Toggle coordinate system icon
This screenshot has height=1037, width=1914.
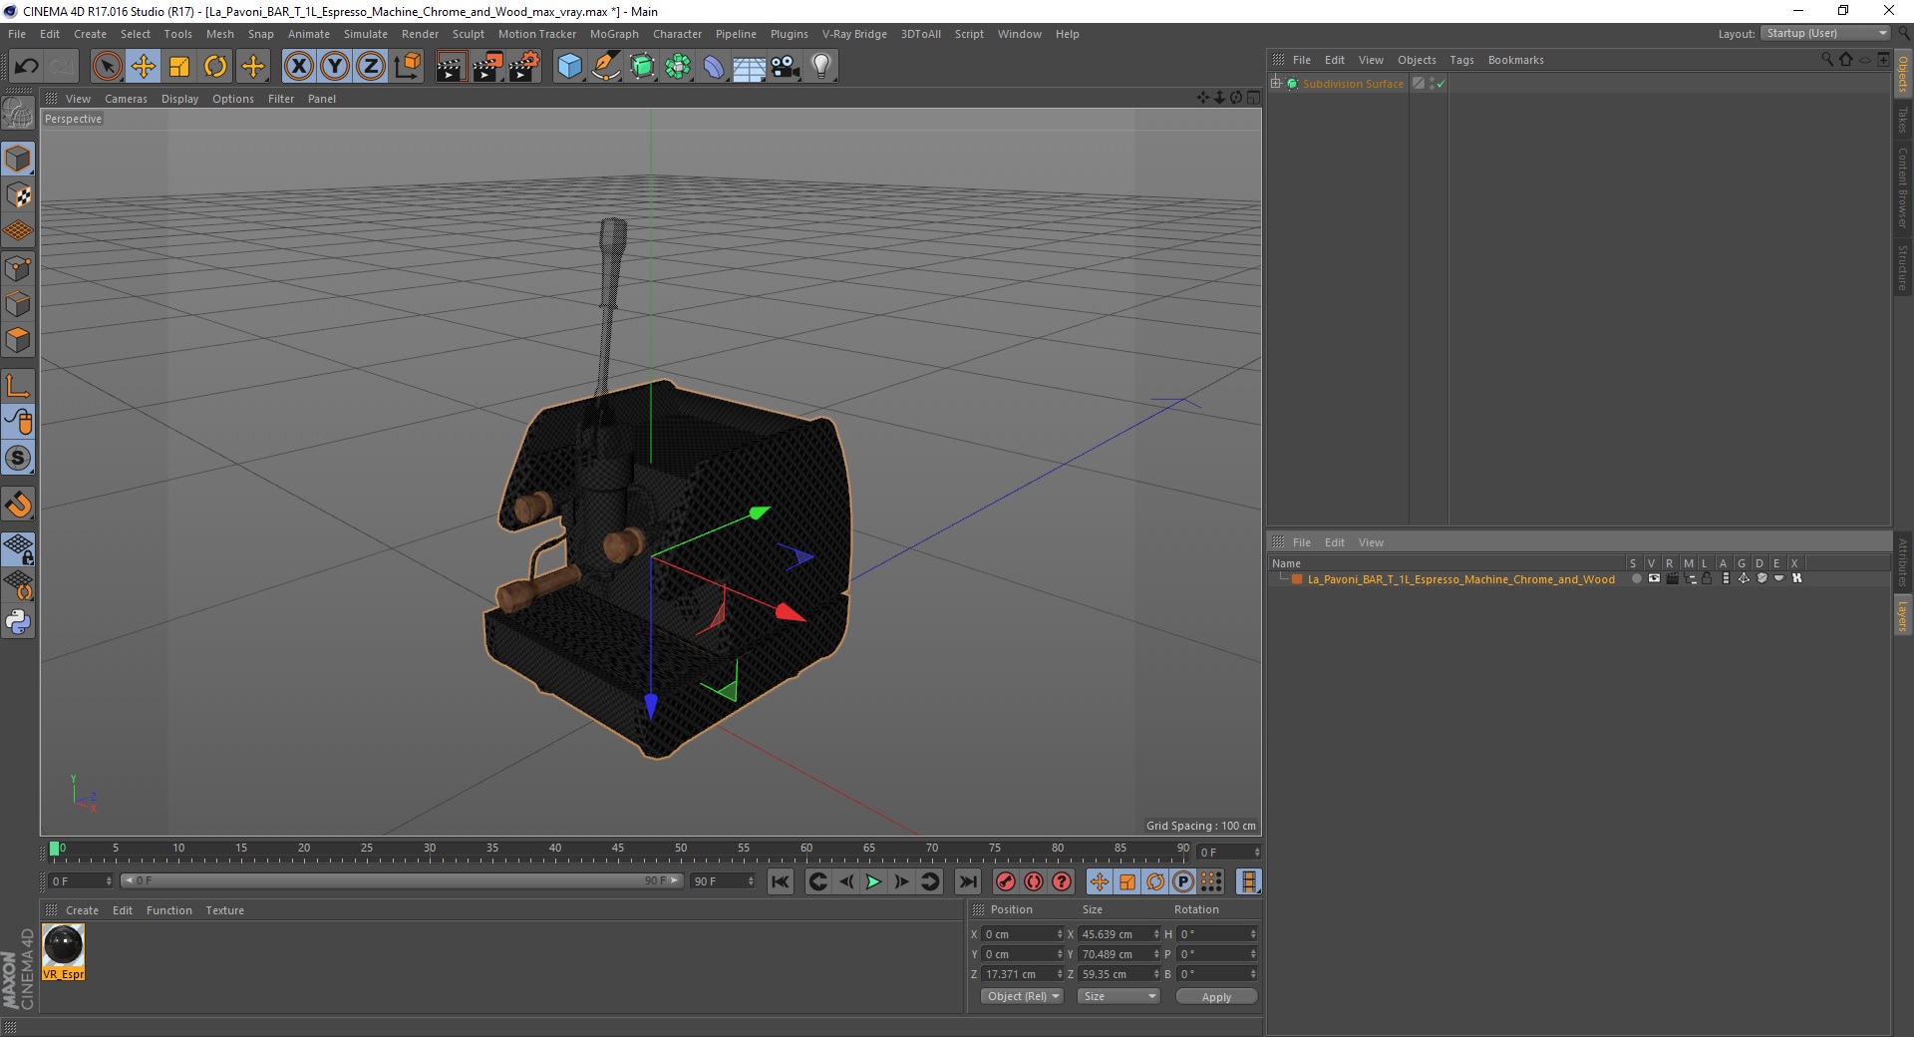tap(408, 67)
